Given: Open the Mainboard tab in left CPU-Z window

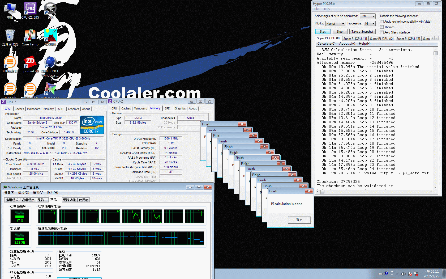Looking at the screenshot, I should point(34,109).
